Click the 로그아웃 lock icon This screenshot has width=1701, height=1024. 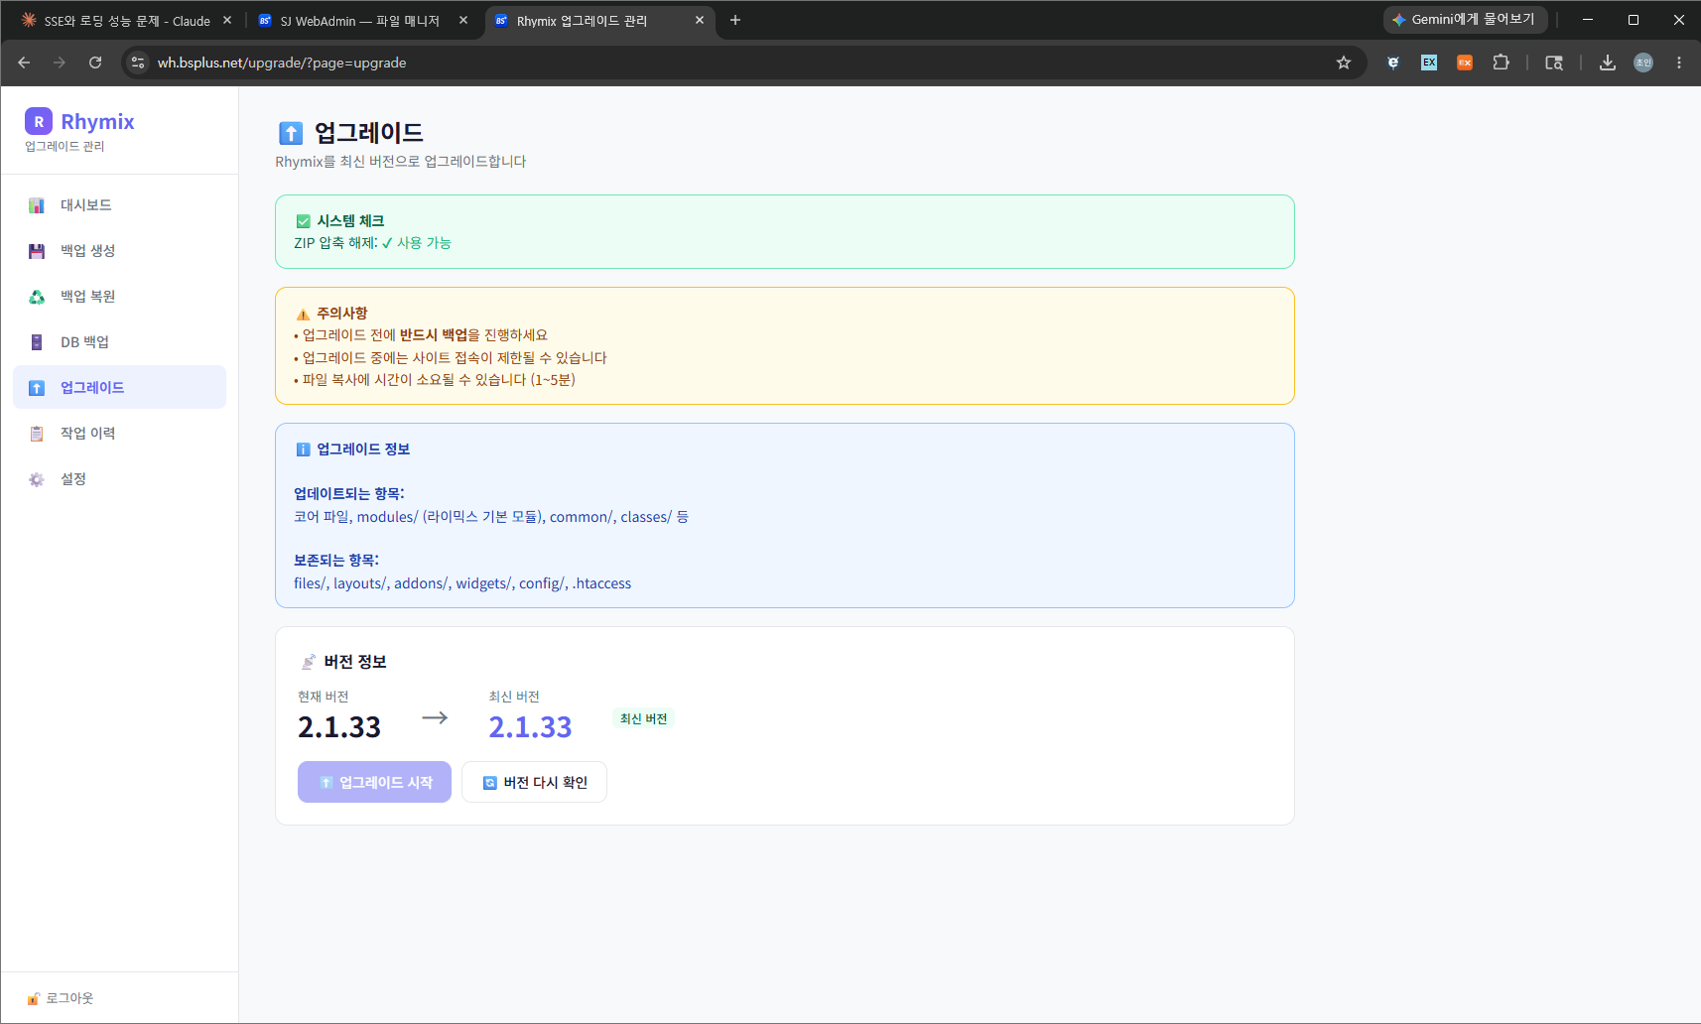click(34, 999)
